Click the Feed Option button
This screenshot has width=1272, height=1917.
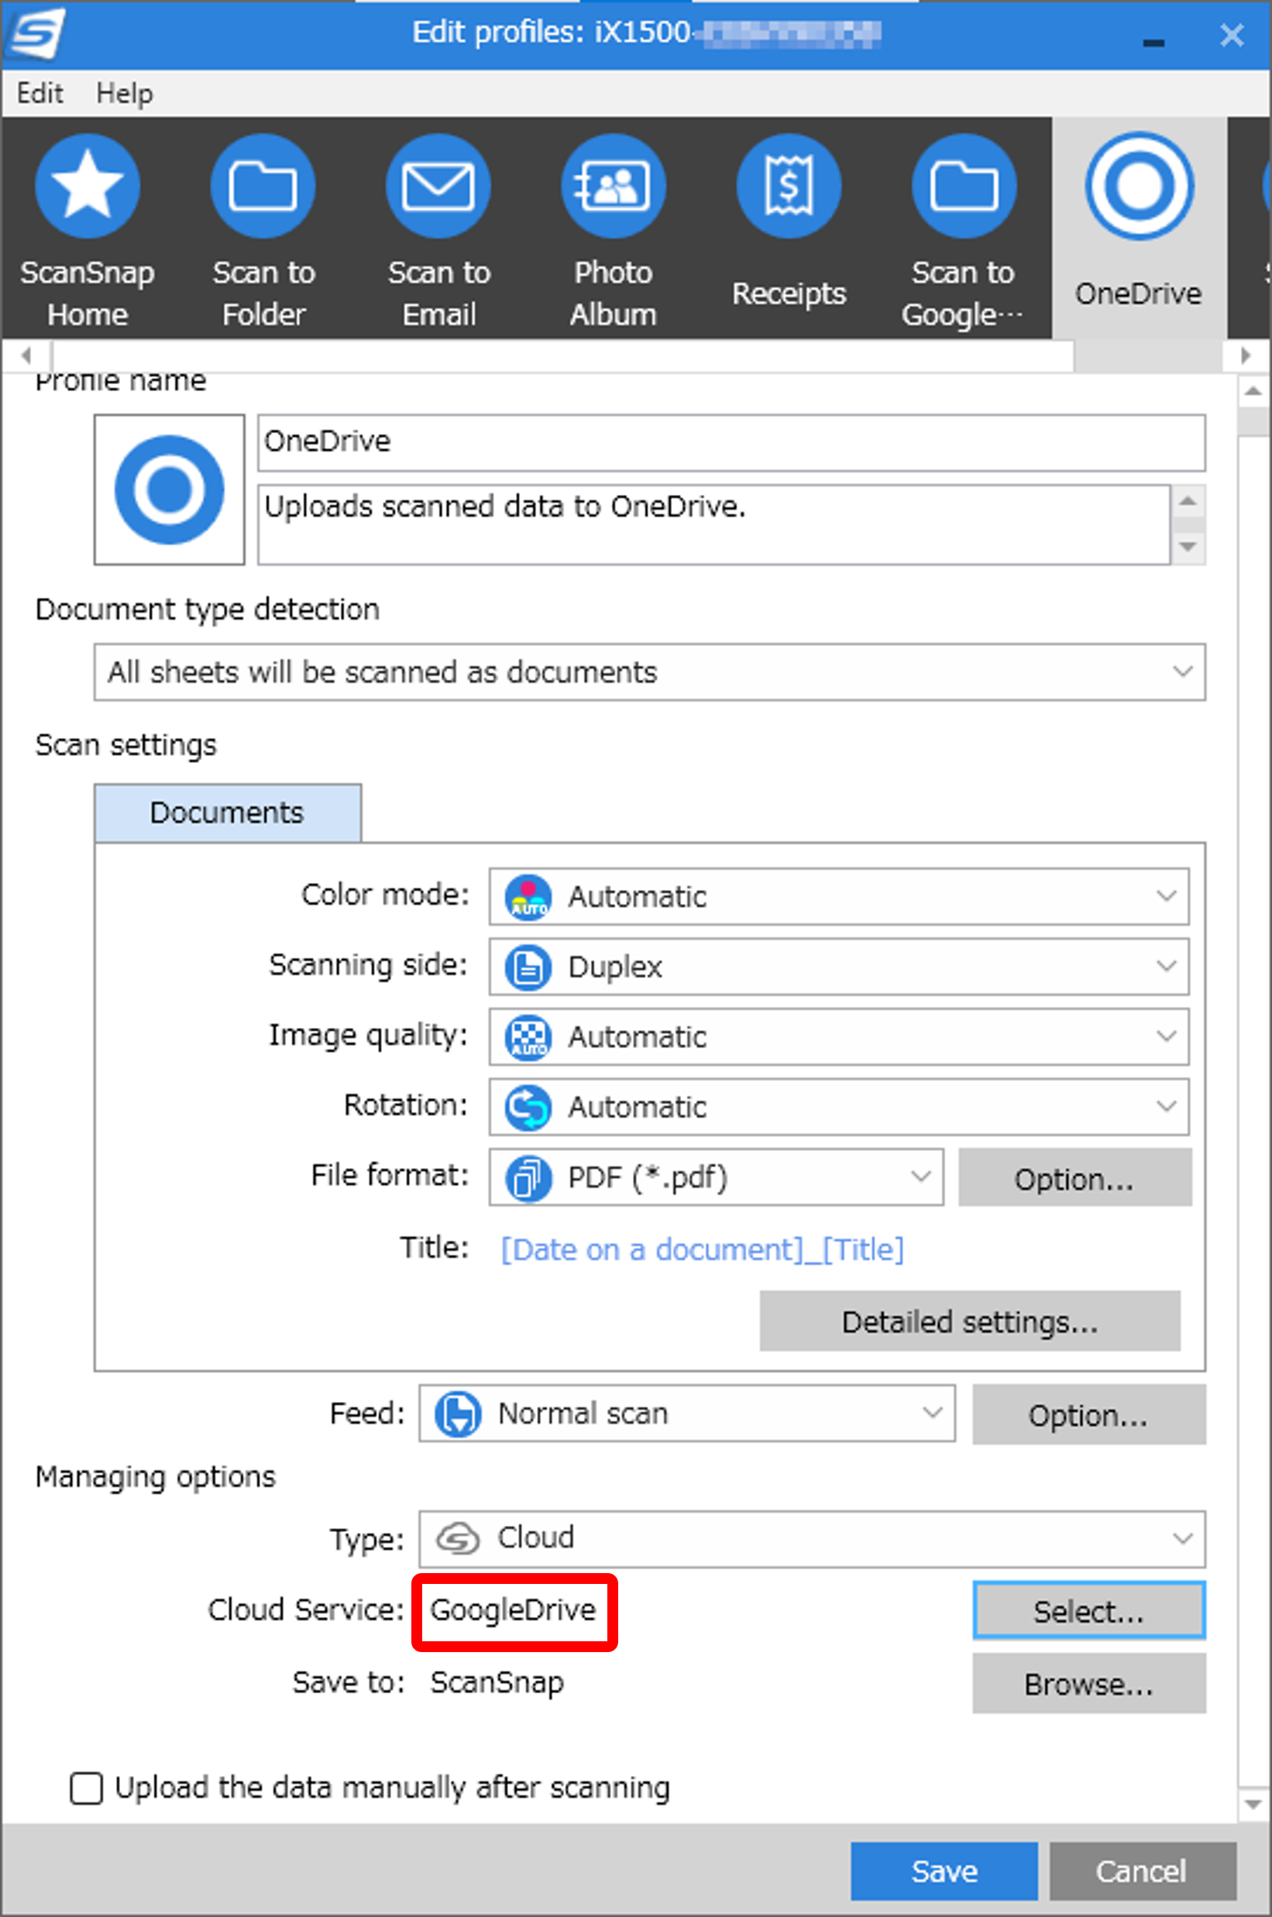pos(1088,1414)
